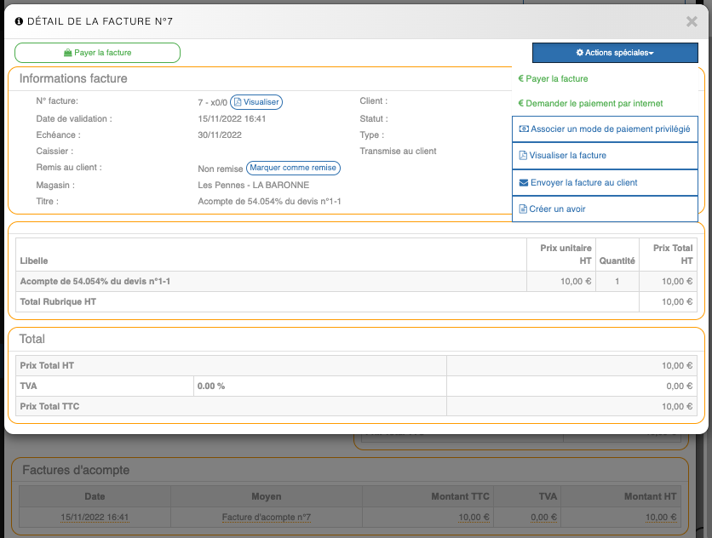
Task: Click the PDF icon next to Visualiser la facture
Action: click(523, 156)
